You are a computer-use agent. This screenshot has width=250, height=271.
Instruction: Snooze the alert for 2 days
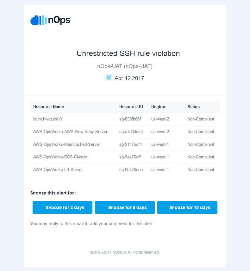62,207
